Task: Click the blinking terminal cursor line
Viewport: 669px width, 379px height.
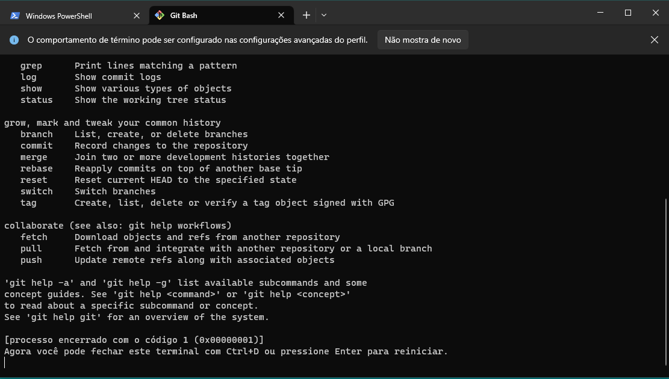Action: pos(5,362)
